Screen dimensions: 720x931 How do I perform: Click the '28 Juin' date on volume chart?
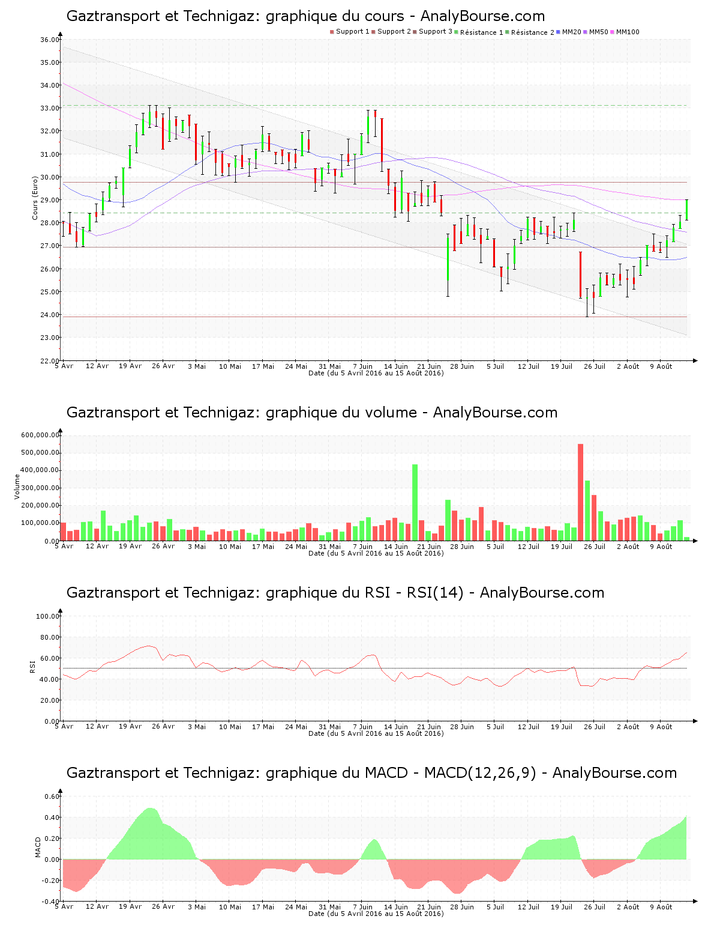coord(462,546)
